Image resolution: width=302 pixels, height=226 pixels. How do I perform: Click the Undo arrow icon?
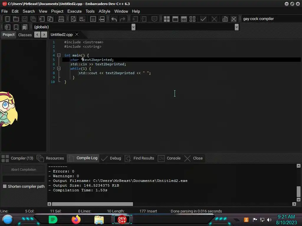click(114, 19)
